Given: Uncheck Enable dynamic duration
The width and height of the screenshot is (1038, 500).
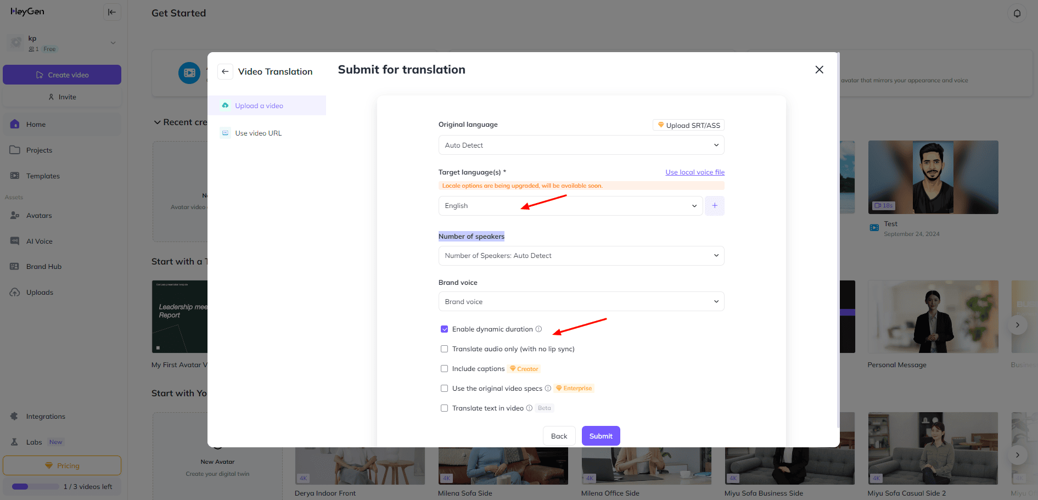Looking at the screenshot, I should [444, 329].
